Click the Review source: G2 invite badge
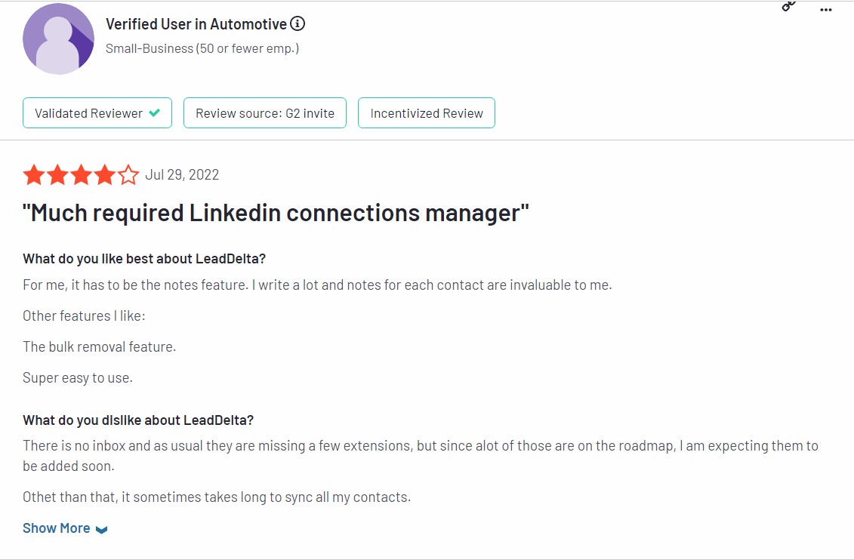Image resolution: width=854 pixels, height=560 pixels. point(264,112)
